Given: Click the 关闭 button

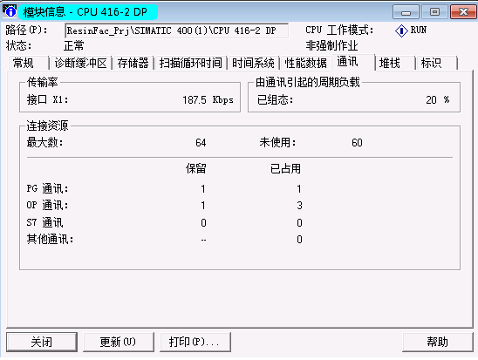Looking at the screenshot, I should coord(42,342).
